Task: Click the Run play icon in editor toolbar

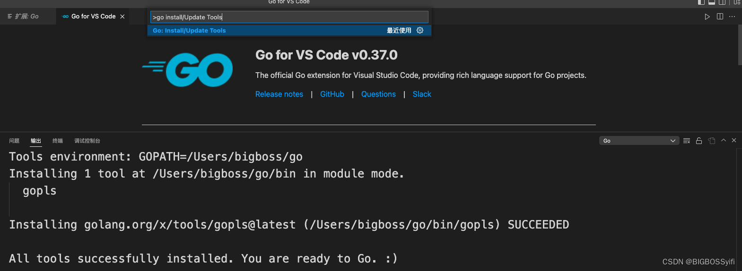Action: click(x=707, y=17)
